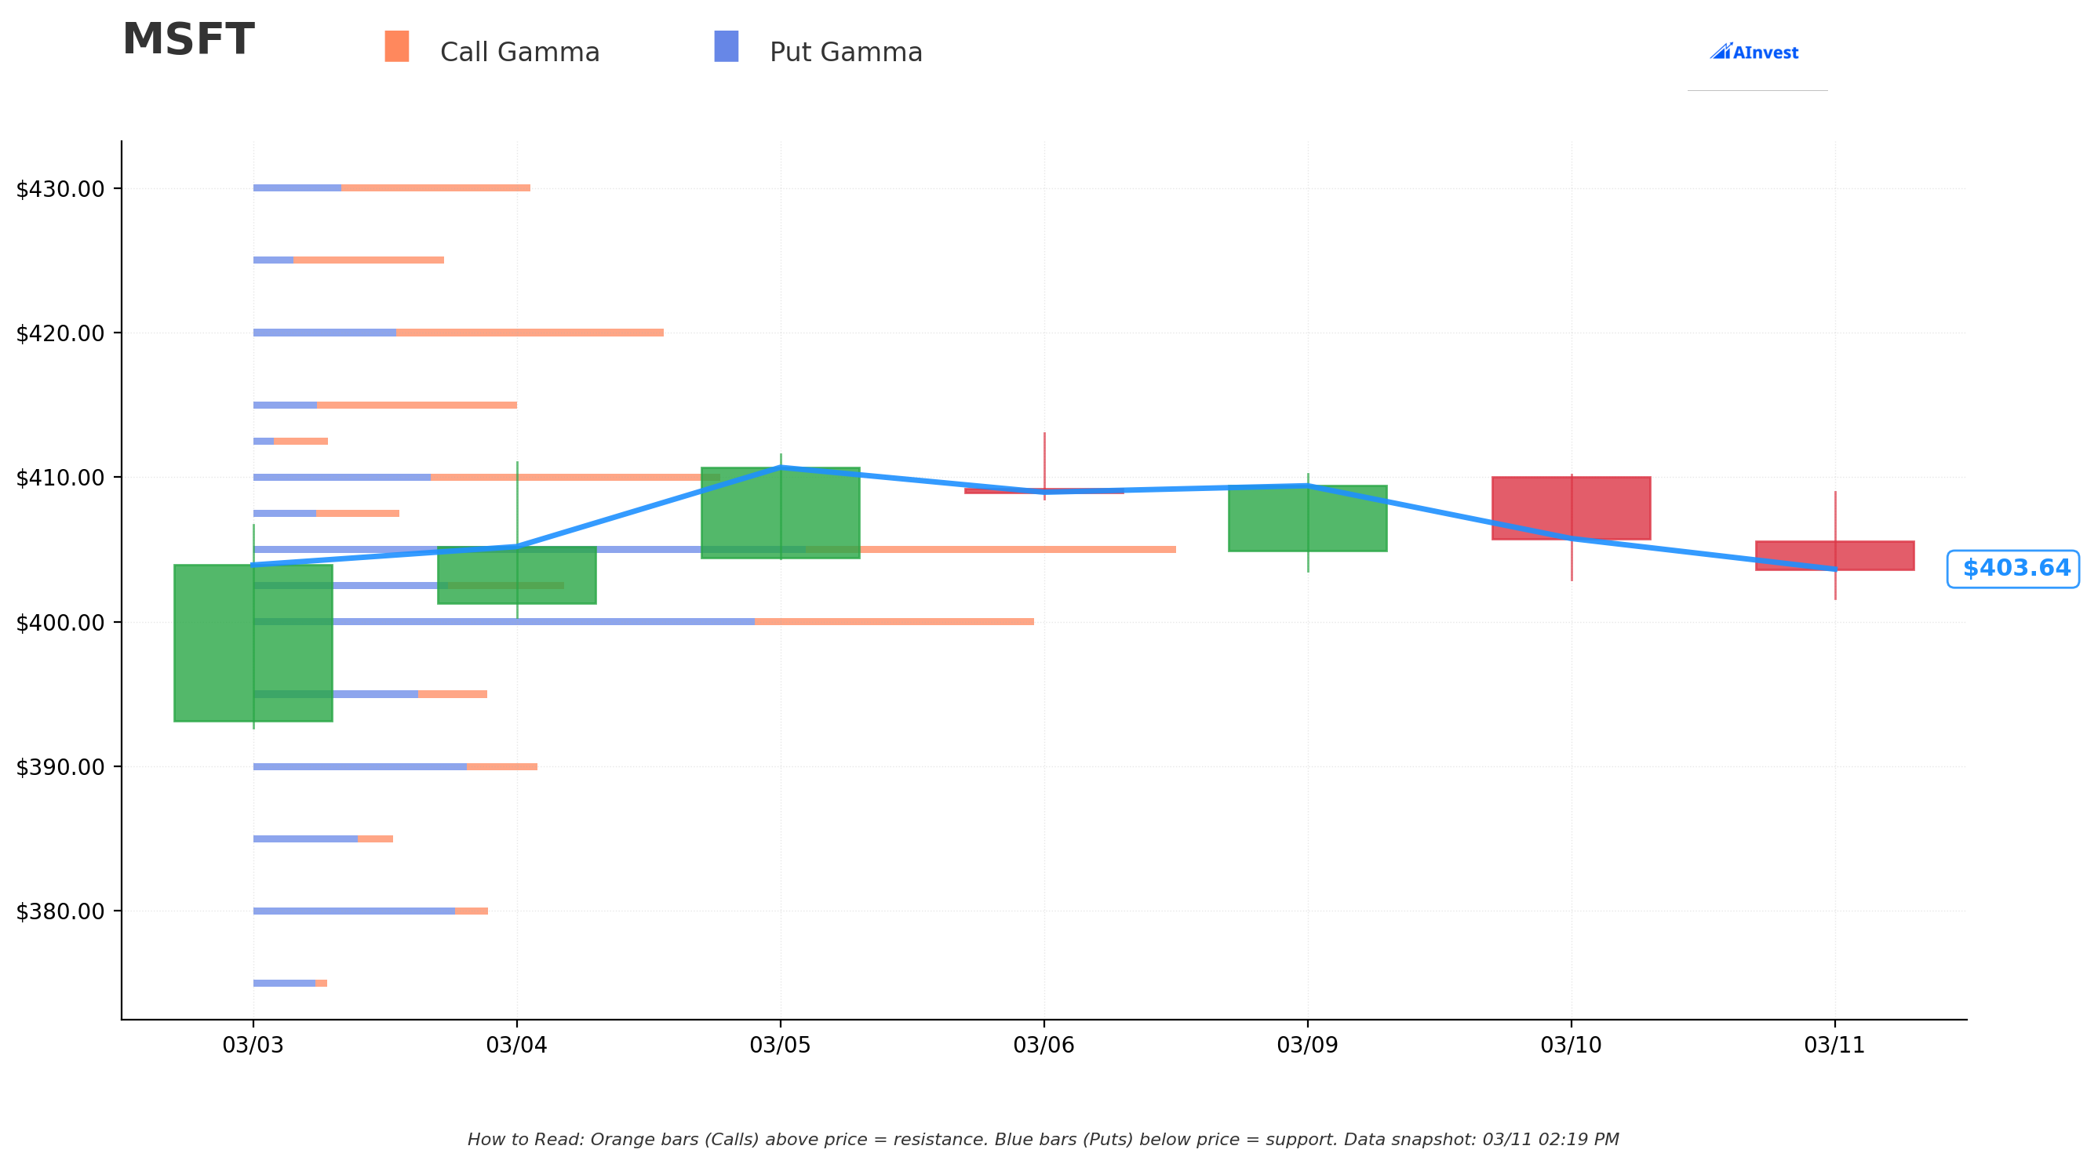2087x1164 pixels.
Task: Select the Call Gamma legend label
Action: [520, 53]
